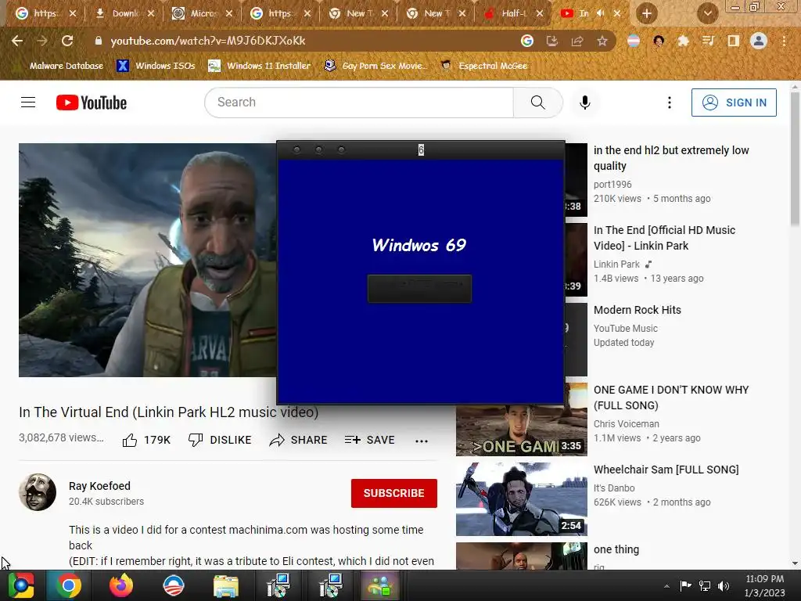Bookmark this page with the star icon
801x601 pixels.
pyautogui.click(x=602, y=41)
